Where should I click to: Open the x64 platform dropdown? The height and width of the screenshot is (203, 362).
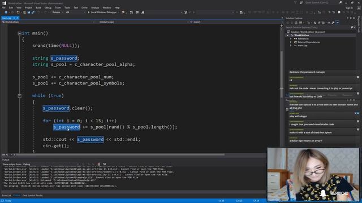75,12
